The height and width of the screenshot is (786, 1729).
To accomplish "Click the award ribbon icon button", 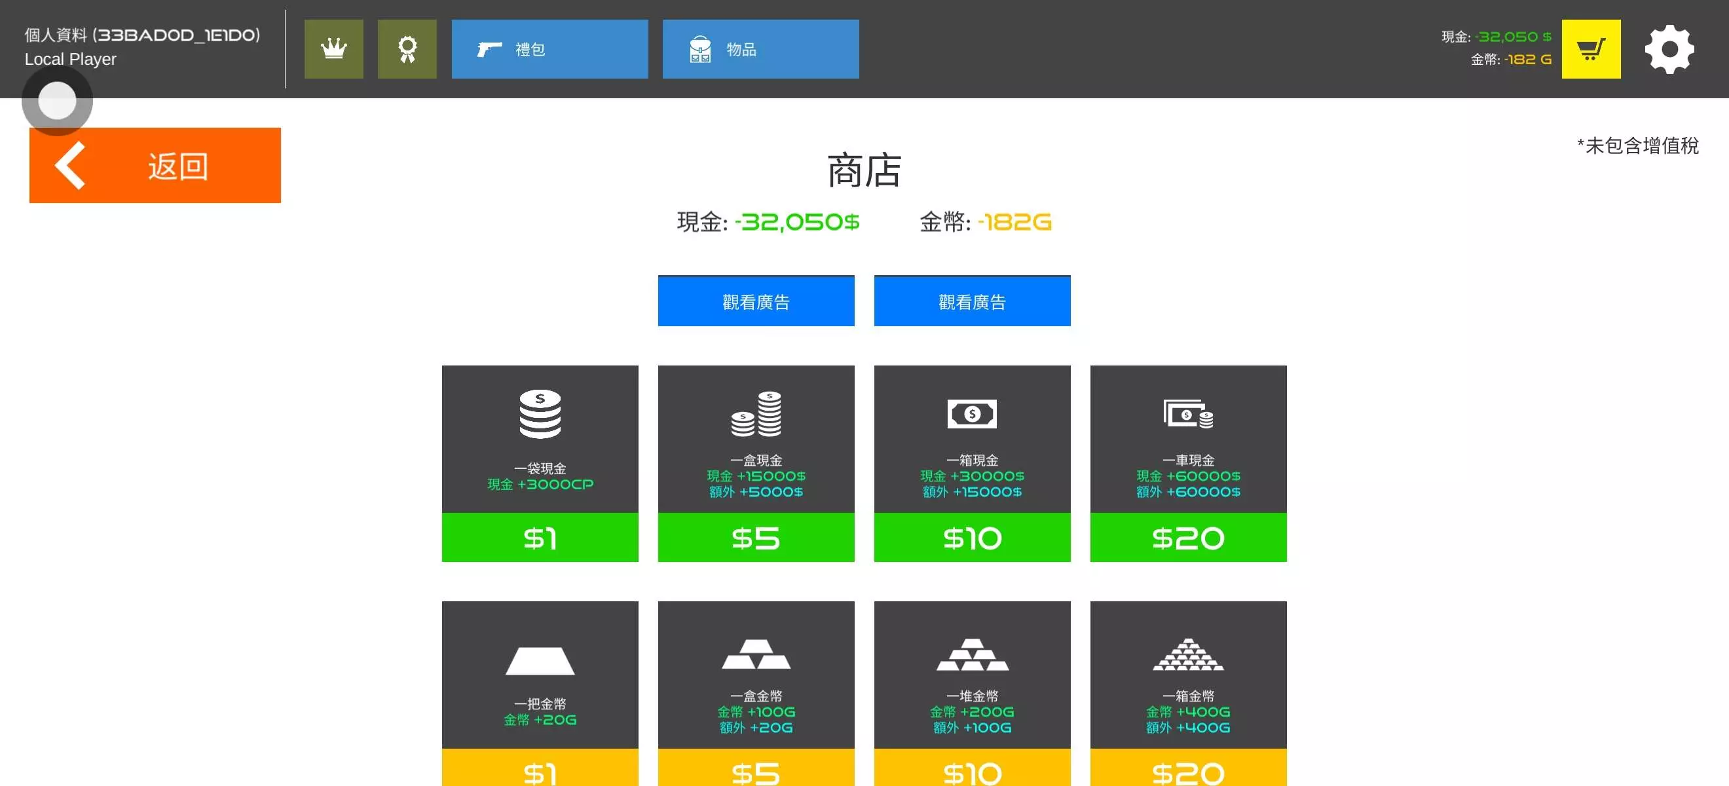I will pyautogui.click(x=407, y=49).
